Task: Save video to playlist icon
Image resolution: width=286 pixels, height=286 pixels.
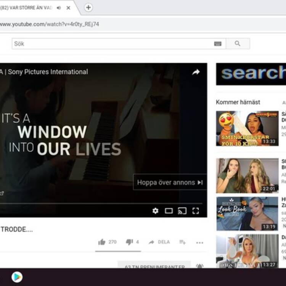Action: pyautogui.click(x=182, y=242)
